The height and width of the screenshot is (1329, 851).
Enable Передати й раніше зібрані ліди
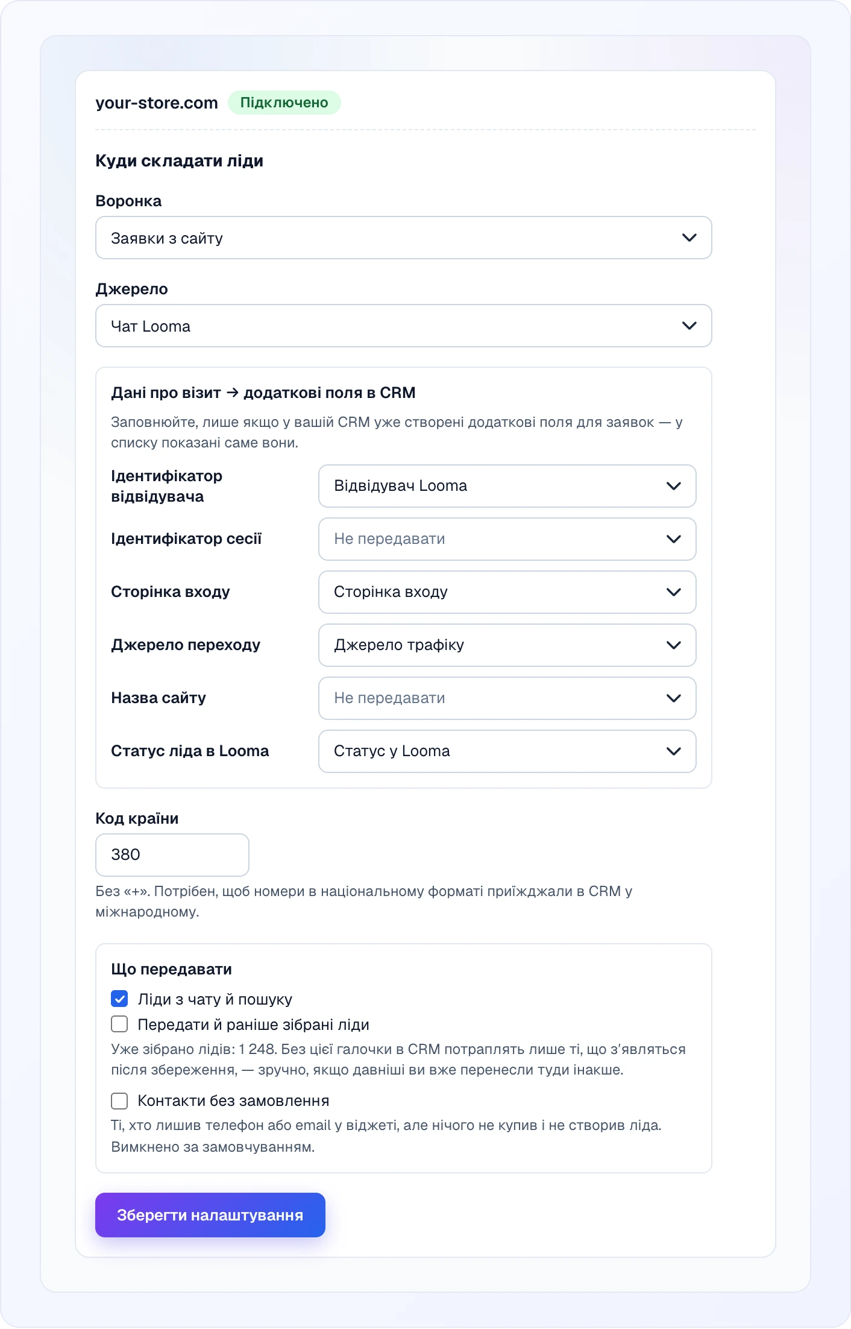(119, 1024)
